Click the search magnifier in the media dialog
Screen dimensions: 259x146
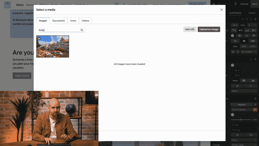click(81, 30)
